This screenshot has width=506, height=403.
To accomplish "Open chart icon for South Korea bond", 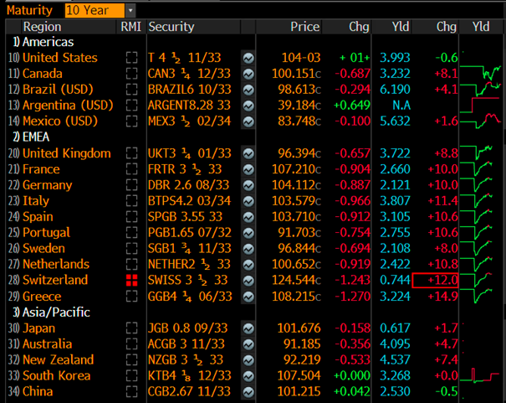I will (248, 376).
